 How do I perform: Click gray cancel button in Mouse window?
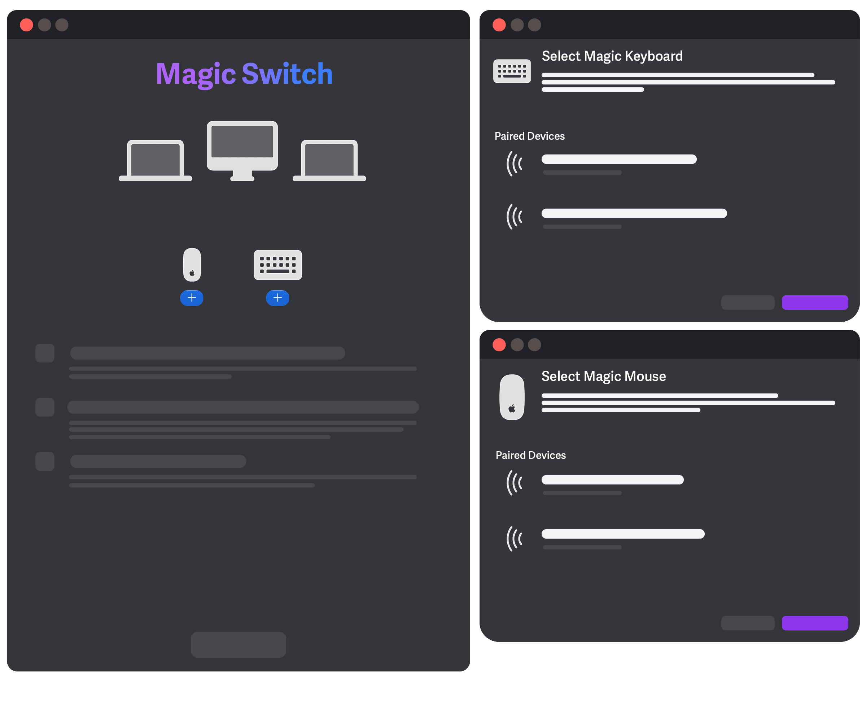[x=748, y=623]
